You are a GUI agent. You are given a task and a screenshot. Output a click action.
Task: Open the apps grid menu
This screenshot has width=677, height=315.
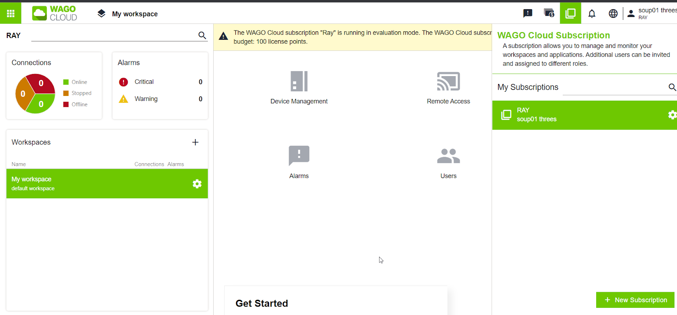[11, 14]
